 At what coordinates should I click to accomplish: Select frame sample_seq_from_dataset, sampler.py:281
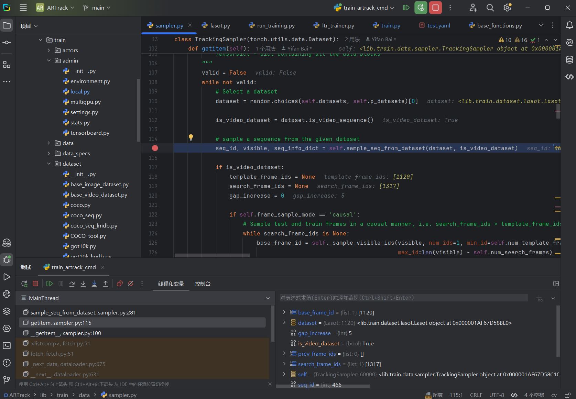[x=142, y=312]
